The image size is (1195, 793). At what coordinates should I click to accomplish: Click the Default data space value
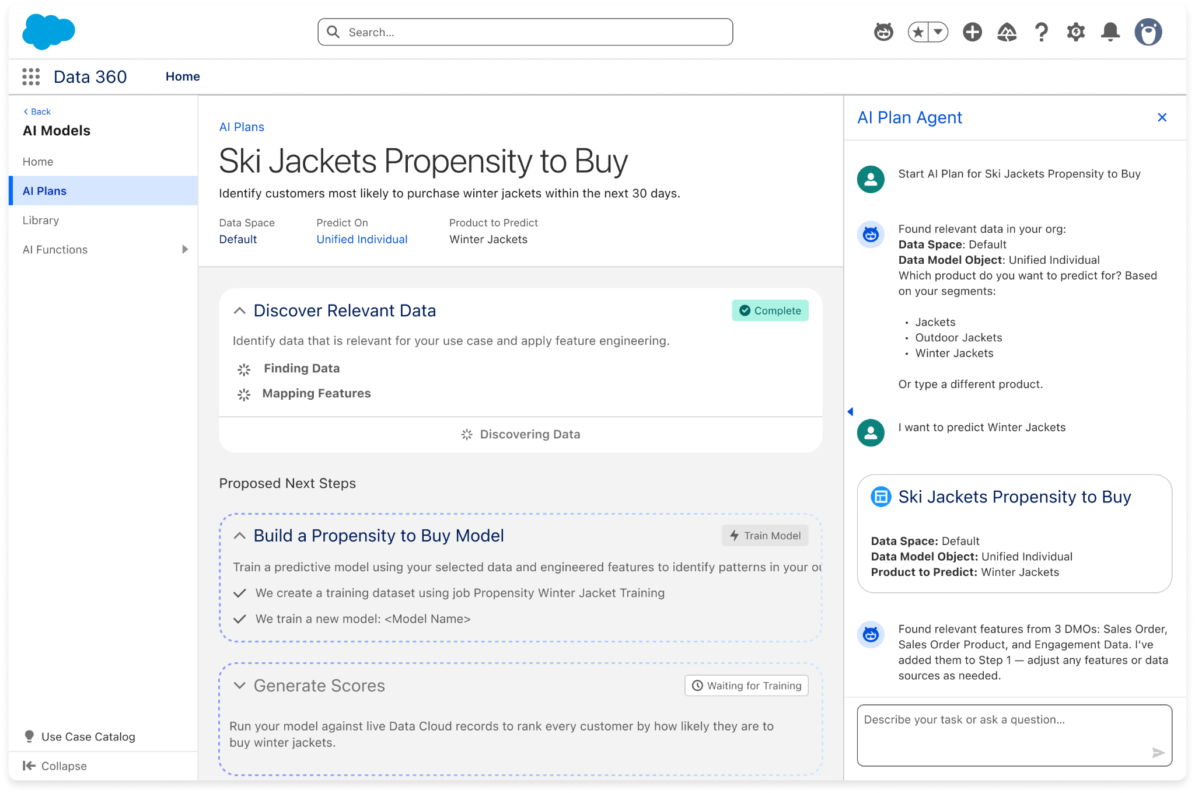point(237,239)
